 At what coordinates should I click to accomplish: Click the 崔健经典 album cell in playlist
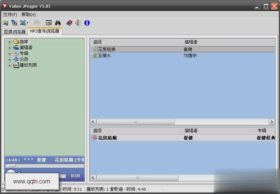coord(266,138)
